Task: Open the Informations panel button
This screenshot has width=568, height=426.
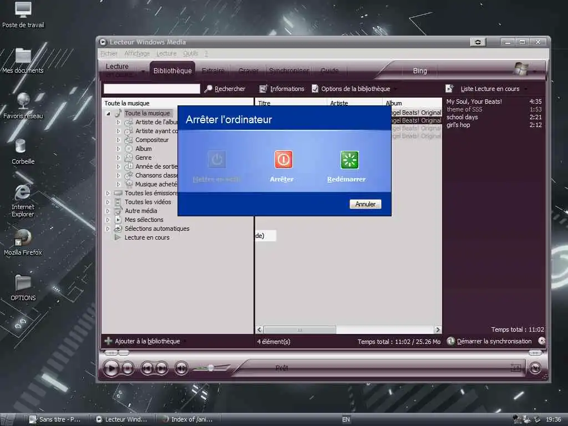Action: 282,89
